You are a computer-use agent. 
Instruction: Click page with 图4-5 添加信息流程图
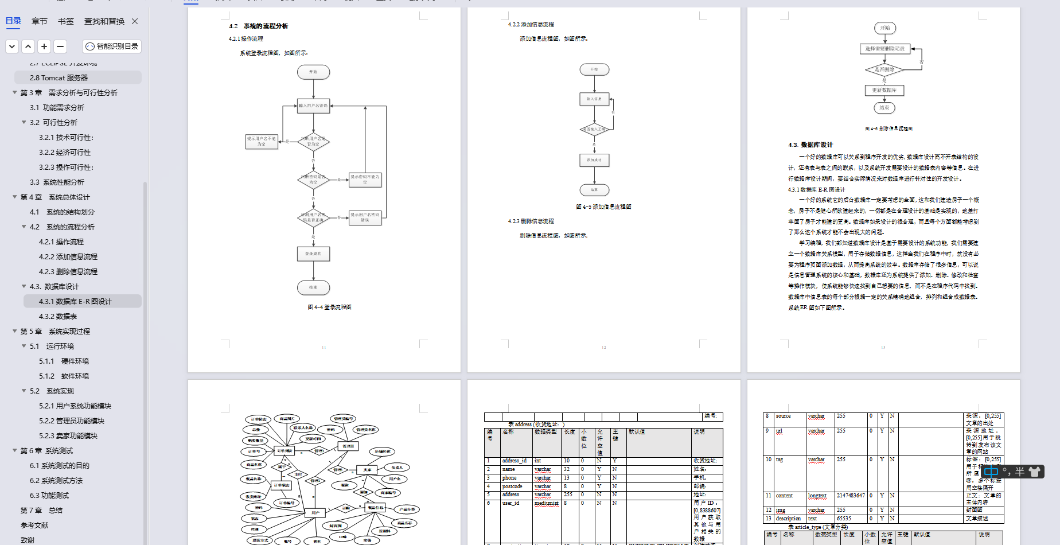(x=603, y=189)
